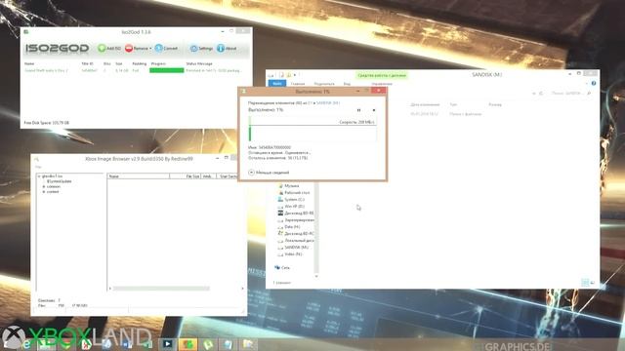The image size is (625, 351).
Task: Click the Padding column header in Iso2God
Action: coord(139,63)
